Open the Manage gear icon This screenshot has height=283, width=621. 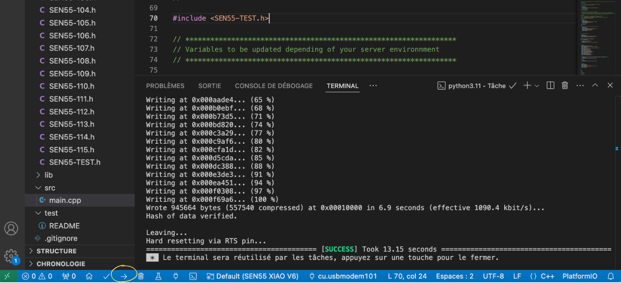point(11,256)
